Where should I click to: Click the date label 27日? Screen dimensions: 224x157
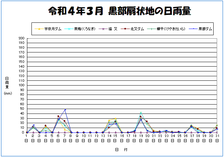pyautogui.click(x=192, y=138)
